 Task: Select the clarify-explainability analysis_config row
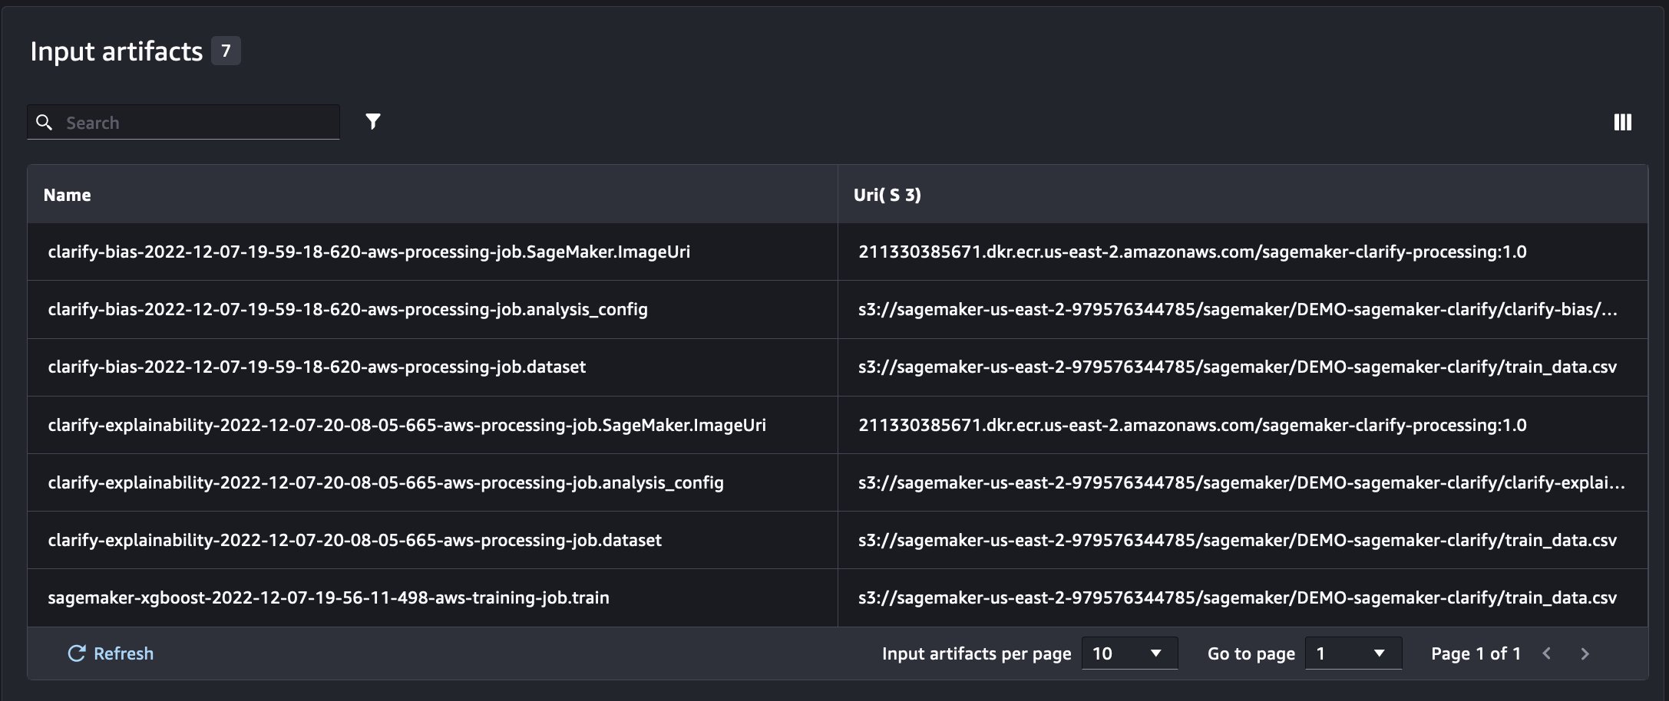coord(385,482)
